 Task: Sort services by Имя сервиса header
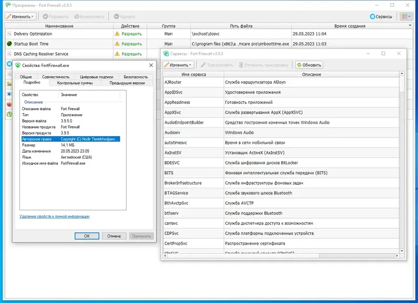[x=193, y=75]
